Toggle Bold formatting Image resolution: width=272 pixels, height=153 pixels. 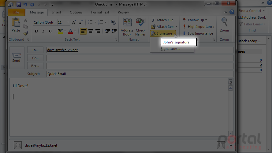[x=36, y=31]
